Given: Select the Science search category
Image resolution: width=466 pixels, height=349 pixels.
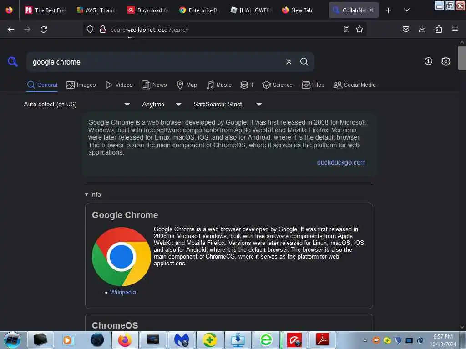Looking at the screenshot, I should coord(277,85).
